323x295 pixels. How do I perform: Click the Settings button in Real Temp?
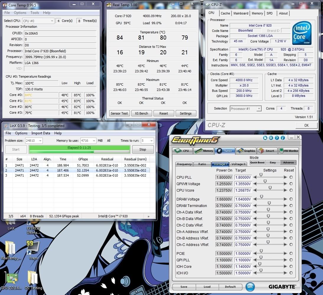(186, 113)
